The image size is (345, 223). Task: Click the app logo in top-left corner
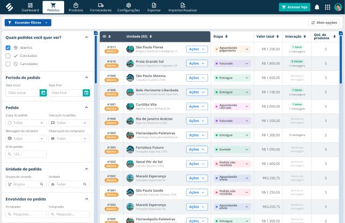[9, 7]
